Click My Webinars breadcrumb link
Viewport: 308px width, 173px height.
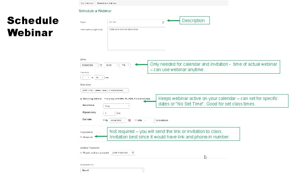click(x=87, y=3)
